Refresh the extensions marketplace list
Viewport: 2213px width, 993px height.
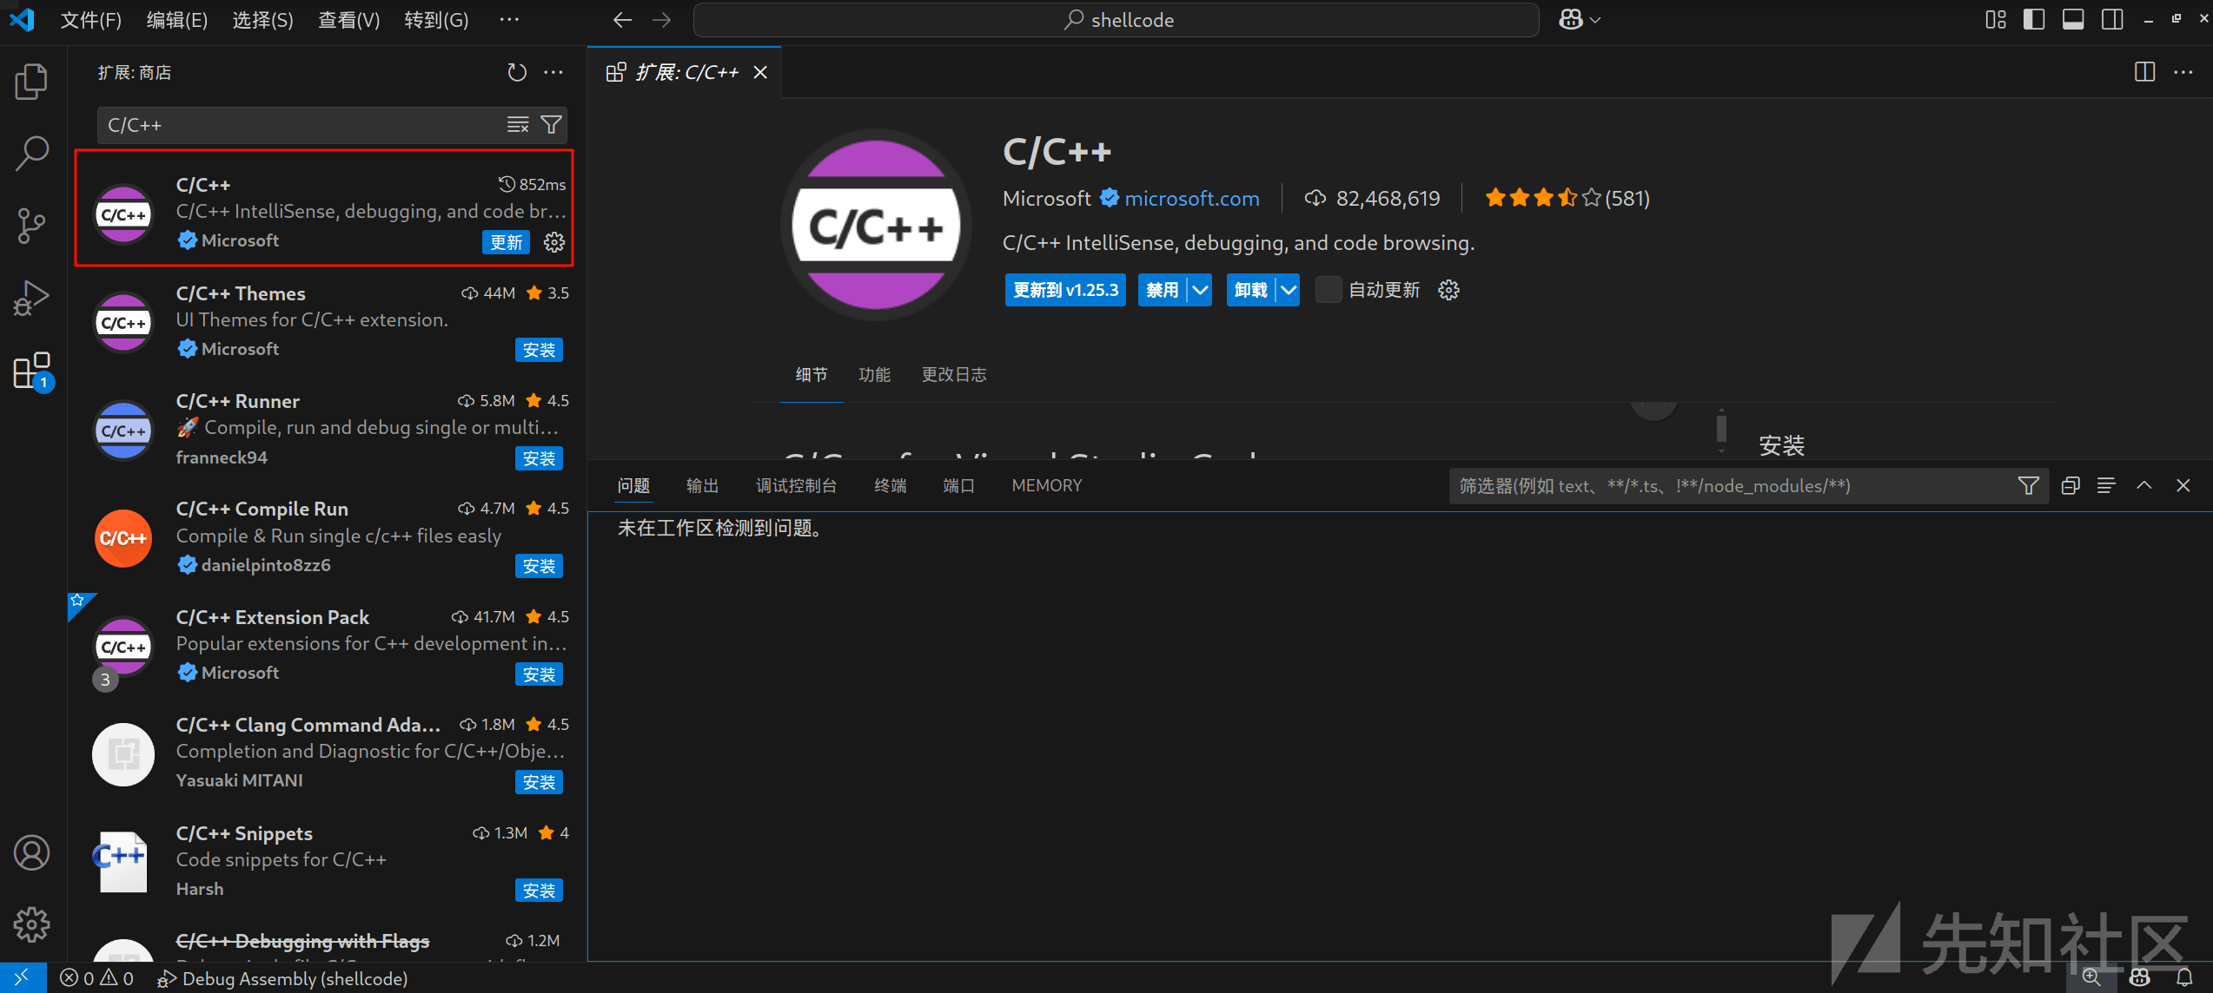pyautogui.click(x=517, y=73)
